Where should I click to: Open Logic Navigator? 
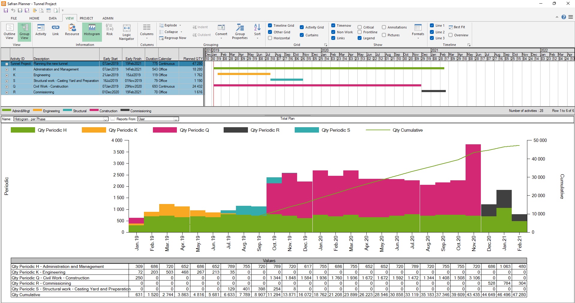click(x=127, y=32)
